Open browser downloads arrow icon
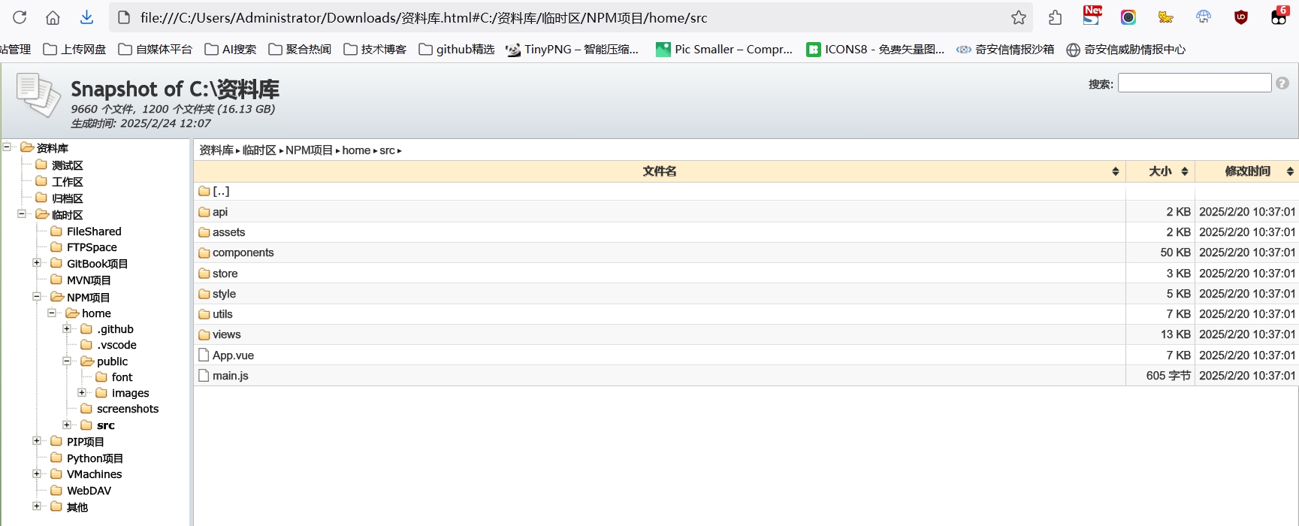 pyautogui.click(x=86, y=17)
